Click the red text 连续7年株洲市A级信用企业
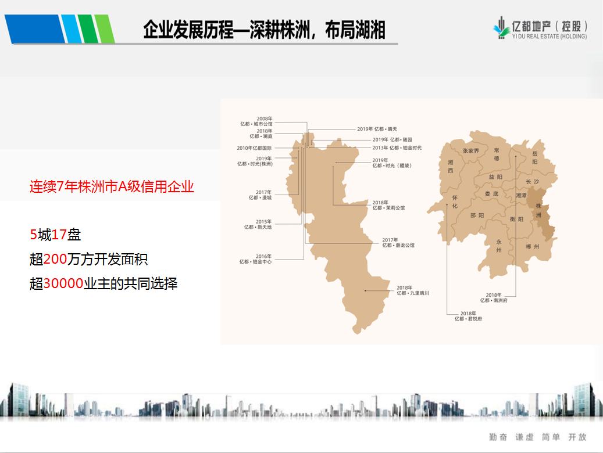The height and width of the screenshot is (453, 603). [x=112, y=187]
